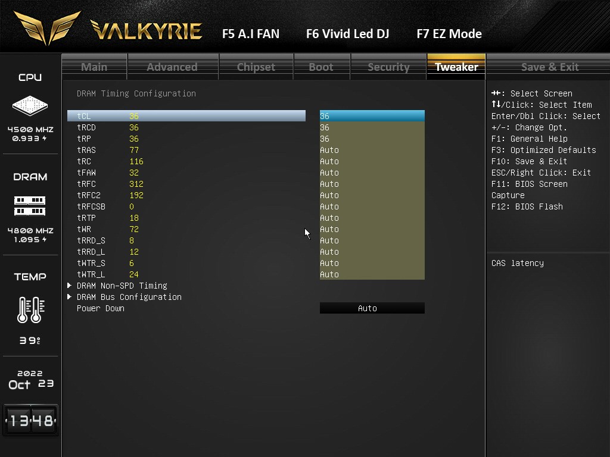Edit the tCL value field showing 36

click(x=372, y=116)
